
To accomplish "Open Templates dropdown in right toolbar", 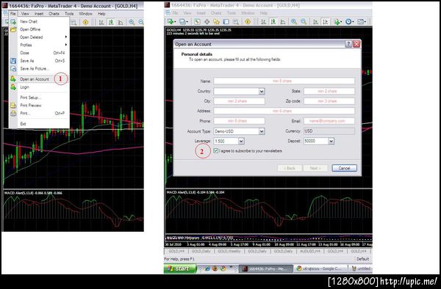I will pyautogui.click(x=361, y=21).
